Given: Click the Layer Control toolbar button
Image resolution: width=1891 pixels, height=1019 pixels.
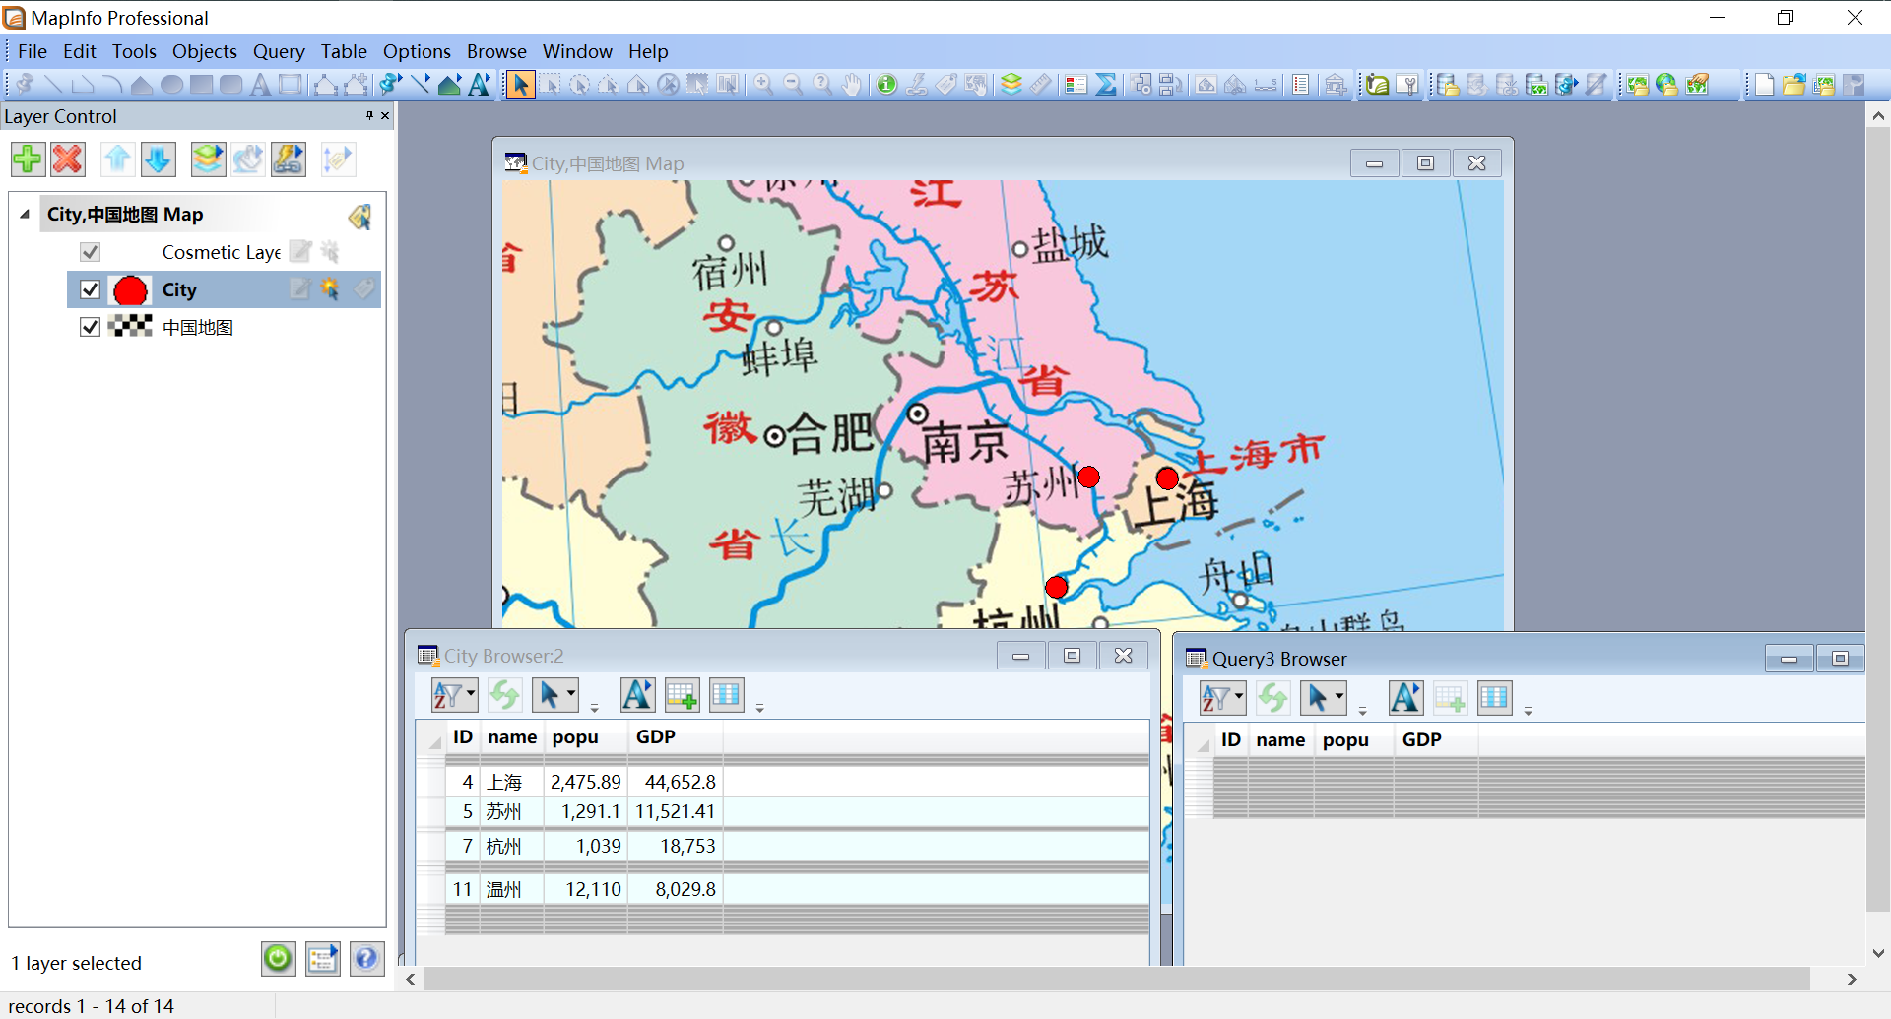Looking at the screenshot, I should [x=1011, y=85].
